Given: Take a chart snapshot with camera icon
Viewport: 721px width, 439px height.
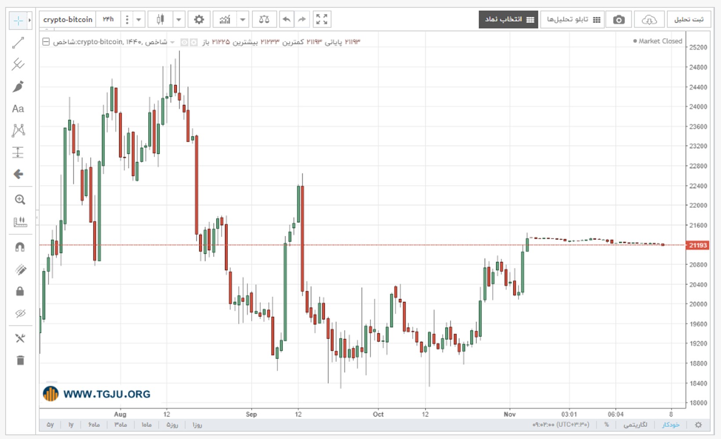Looking at the screenshot, I should click(x=619, y=20).
